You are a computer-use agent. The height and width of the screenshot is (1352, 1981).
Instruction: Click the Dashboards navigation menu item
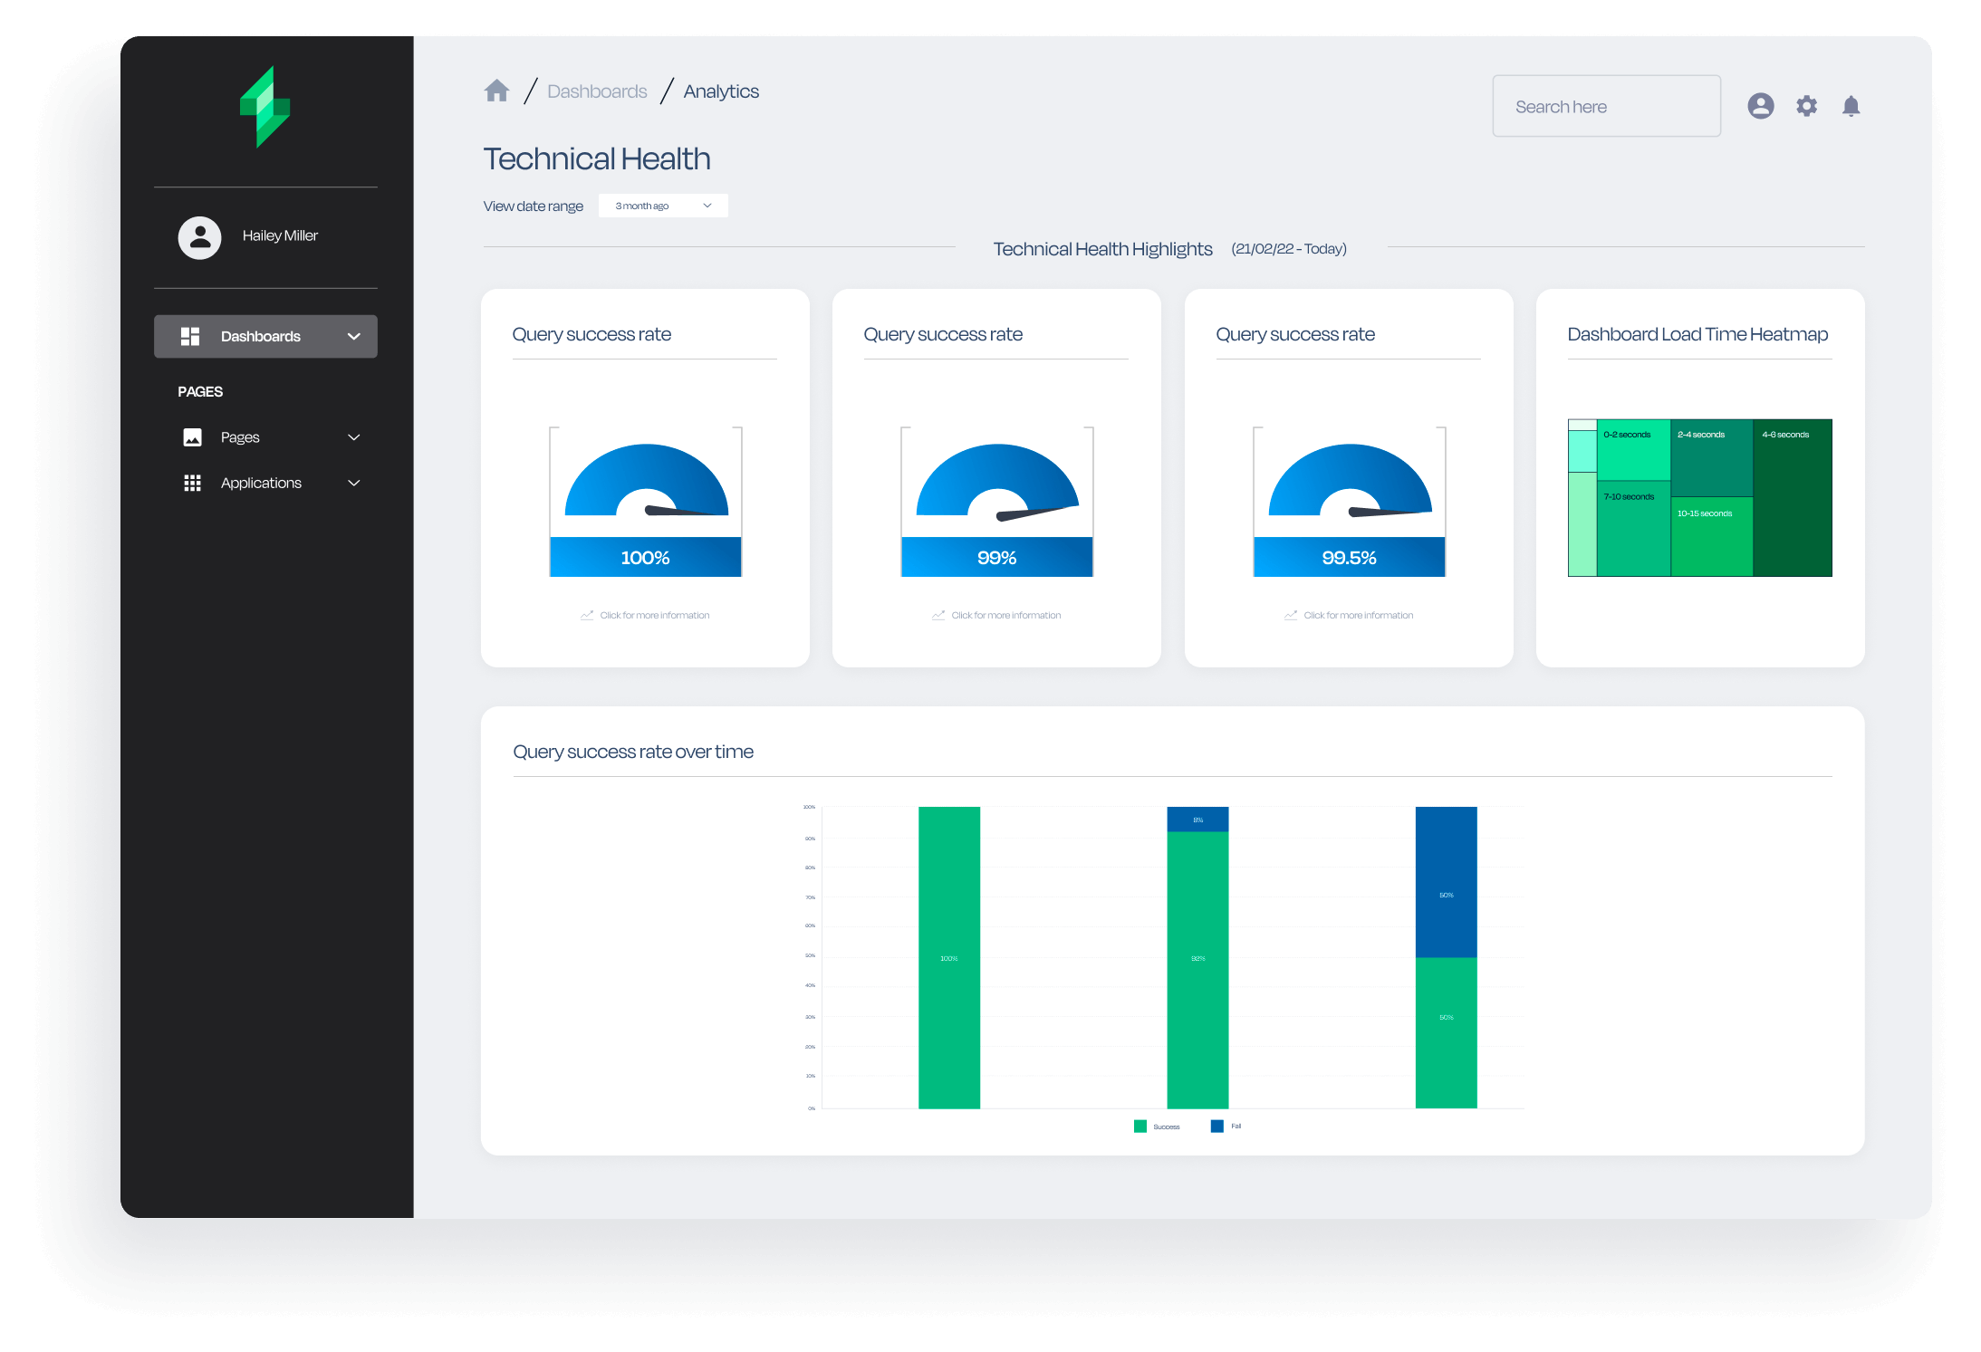click(x=268, y=334)
